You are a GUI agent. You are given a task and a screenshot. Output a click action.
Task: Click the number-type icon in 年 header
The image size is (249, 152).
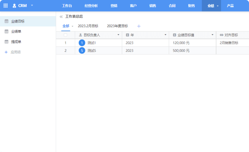click(x=127, y=35)
